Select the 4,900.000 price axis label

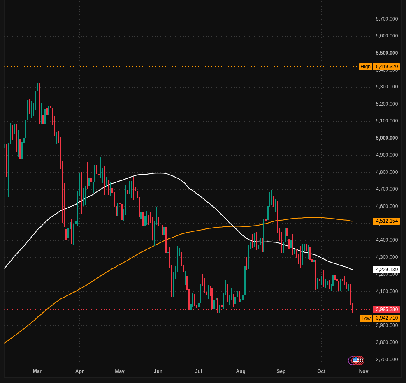click(x=387, y=155)
